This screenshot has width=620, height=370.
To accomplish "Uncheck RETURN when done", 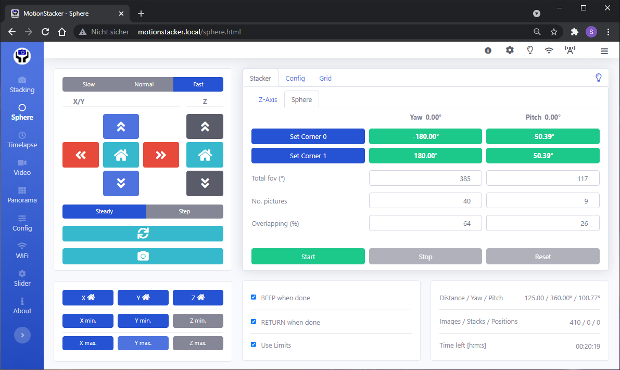I will click(254, 322).
